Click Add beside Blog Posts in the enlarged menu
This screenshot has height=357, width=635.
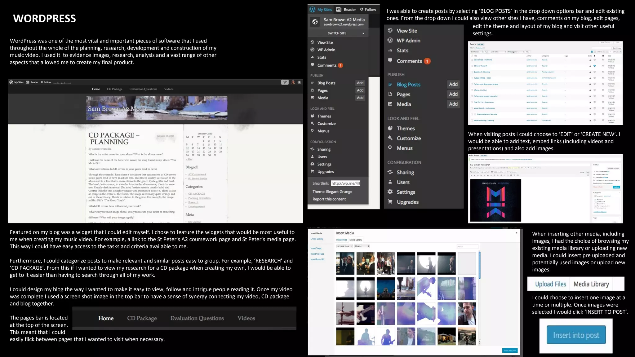click(x=453, y=84)
